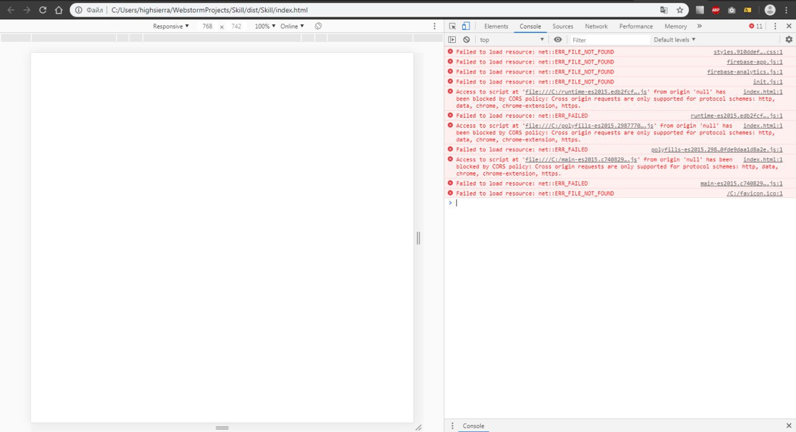Image resolution: width=796 pixels, height=432 pixels.
Task: Open the camera screenshot extension icon
Action: [732, 10]
